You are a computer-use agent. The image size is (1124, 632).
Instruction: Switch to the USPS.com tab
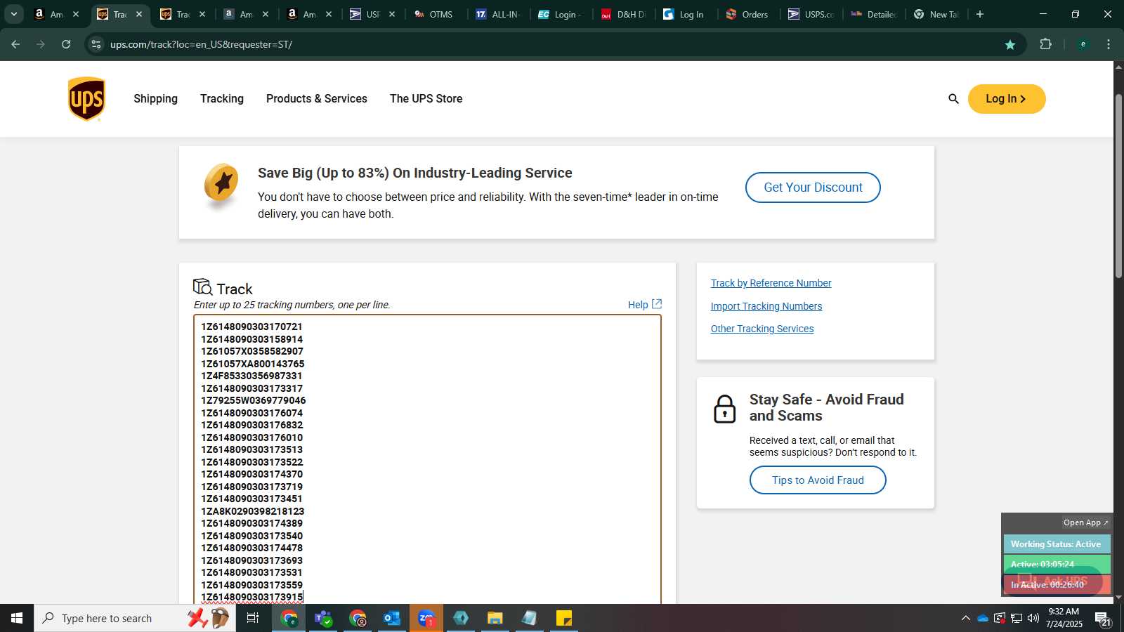pos(812,14)
